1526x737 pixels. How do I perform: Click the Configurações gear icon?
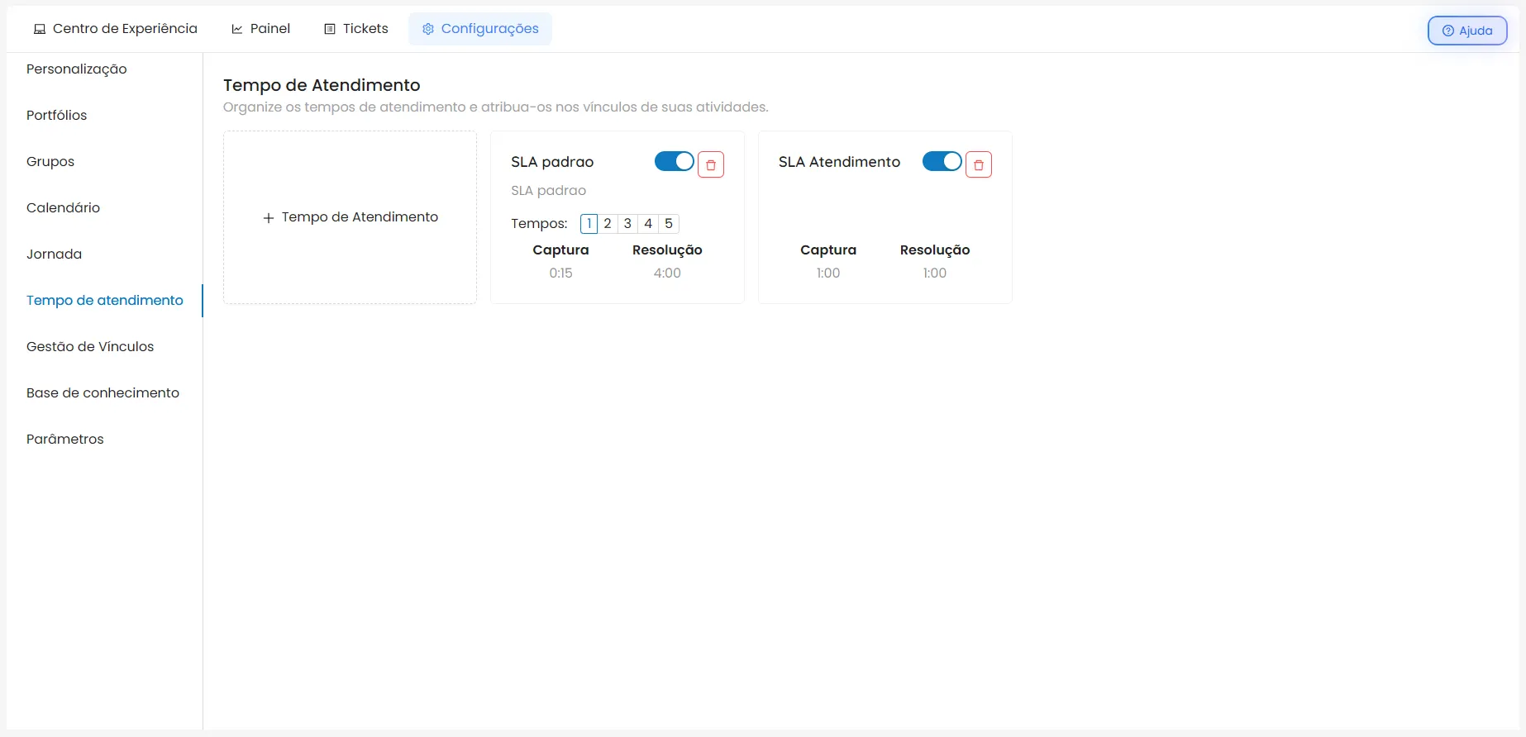pyautogui.click(x=428, y=29)
